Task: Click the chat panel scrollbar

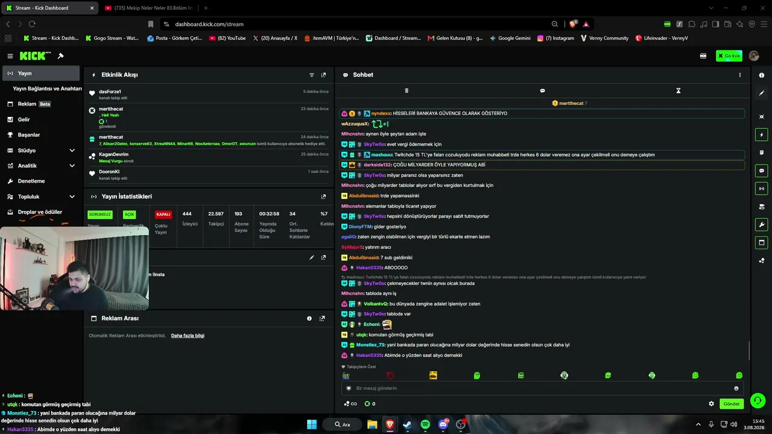Action: click(750, 350)
